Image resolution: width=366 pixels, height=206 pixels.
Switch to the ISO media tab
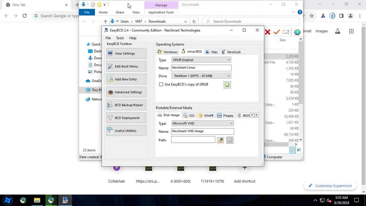[x=189, y=116]
